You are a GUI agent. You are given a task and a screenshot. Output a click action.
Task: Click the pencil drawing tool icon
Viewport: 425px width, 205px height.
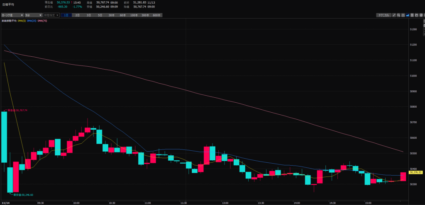[393, 15]
